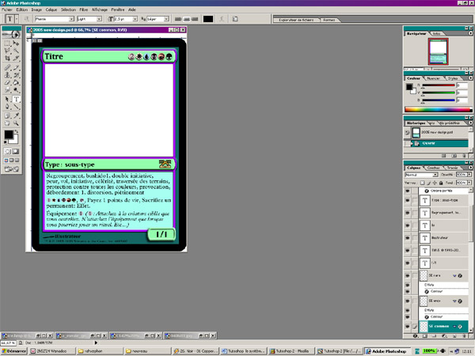Select the Crop tool
The width and height of the screenshot is (475, 356).
pos(7,58)
